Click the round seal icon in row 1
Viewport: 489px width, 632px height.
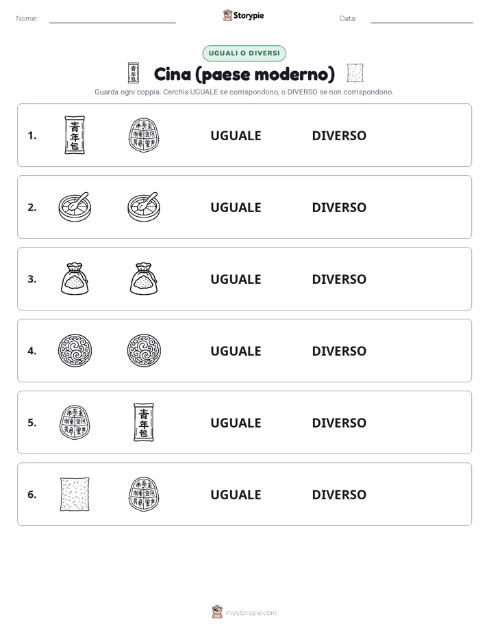144,135
